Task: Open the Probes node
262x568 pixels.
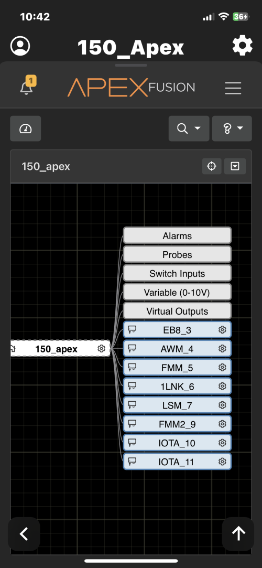Action: pyautogui.click(x=177, y=255)
